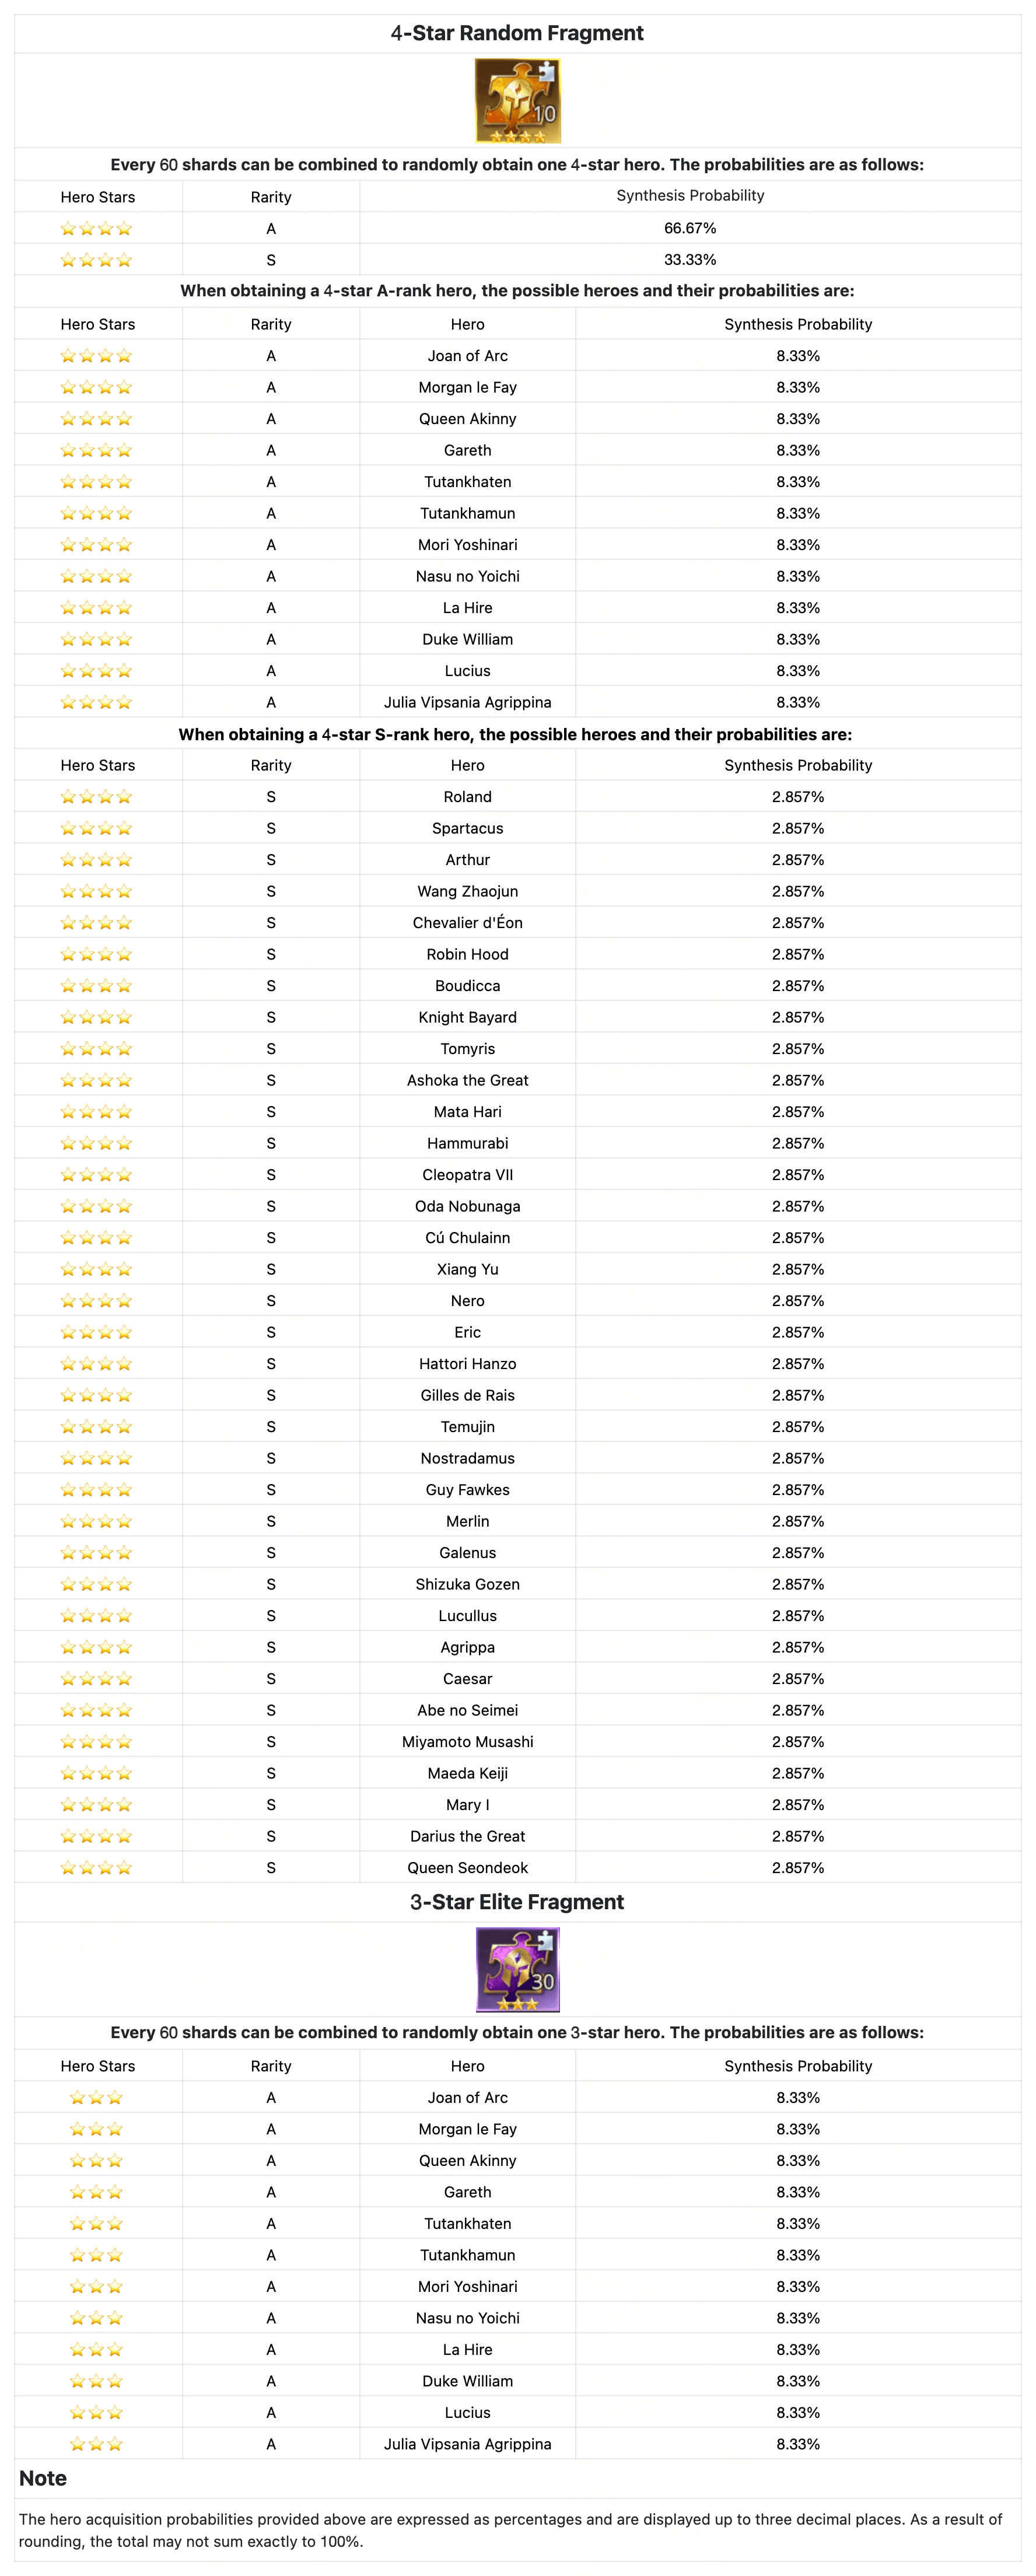The image size is (1036, 2576).
Task: Click the star icons in Merlin's row
Action: coord(96,1521)
